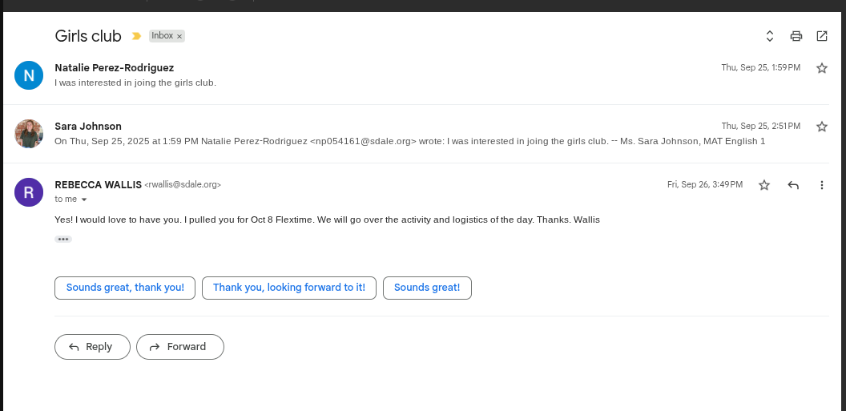846x411 pixels.
Task: Choose "Thank you, looking forward to it!" reply
Action: [289, 288]
